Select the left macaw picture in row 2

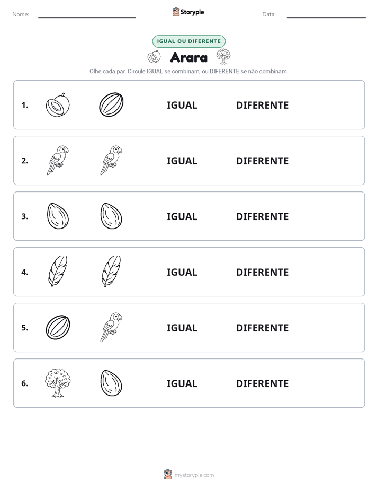pos(58,160)
